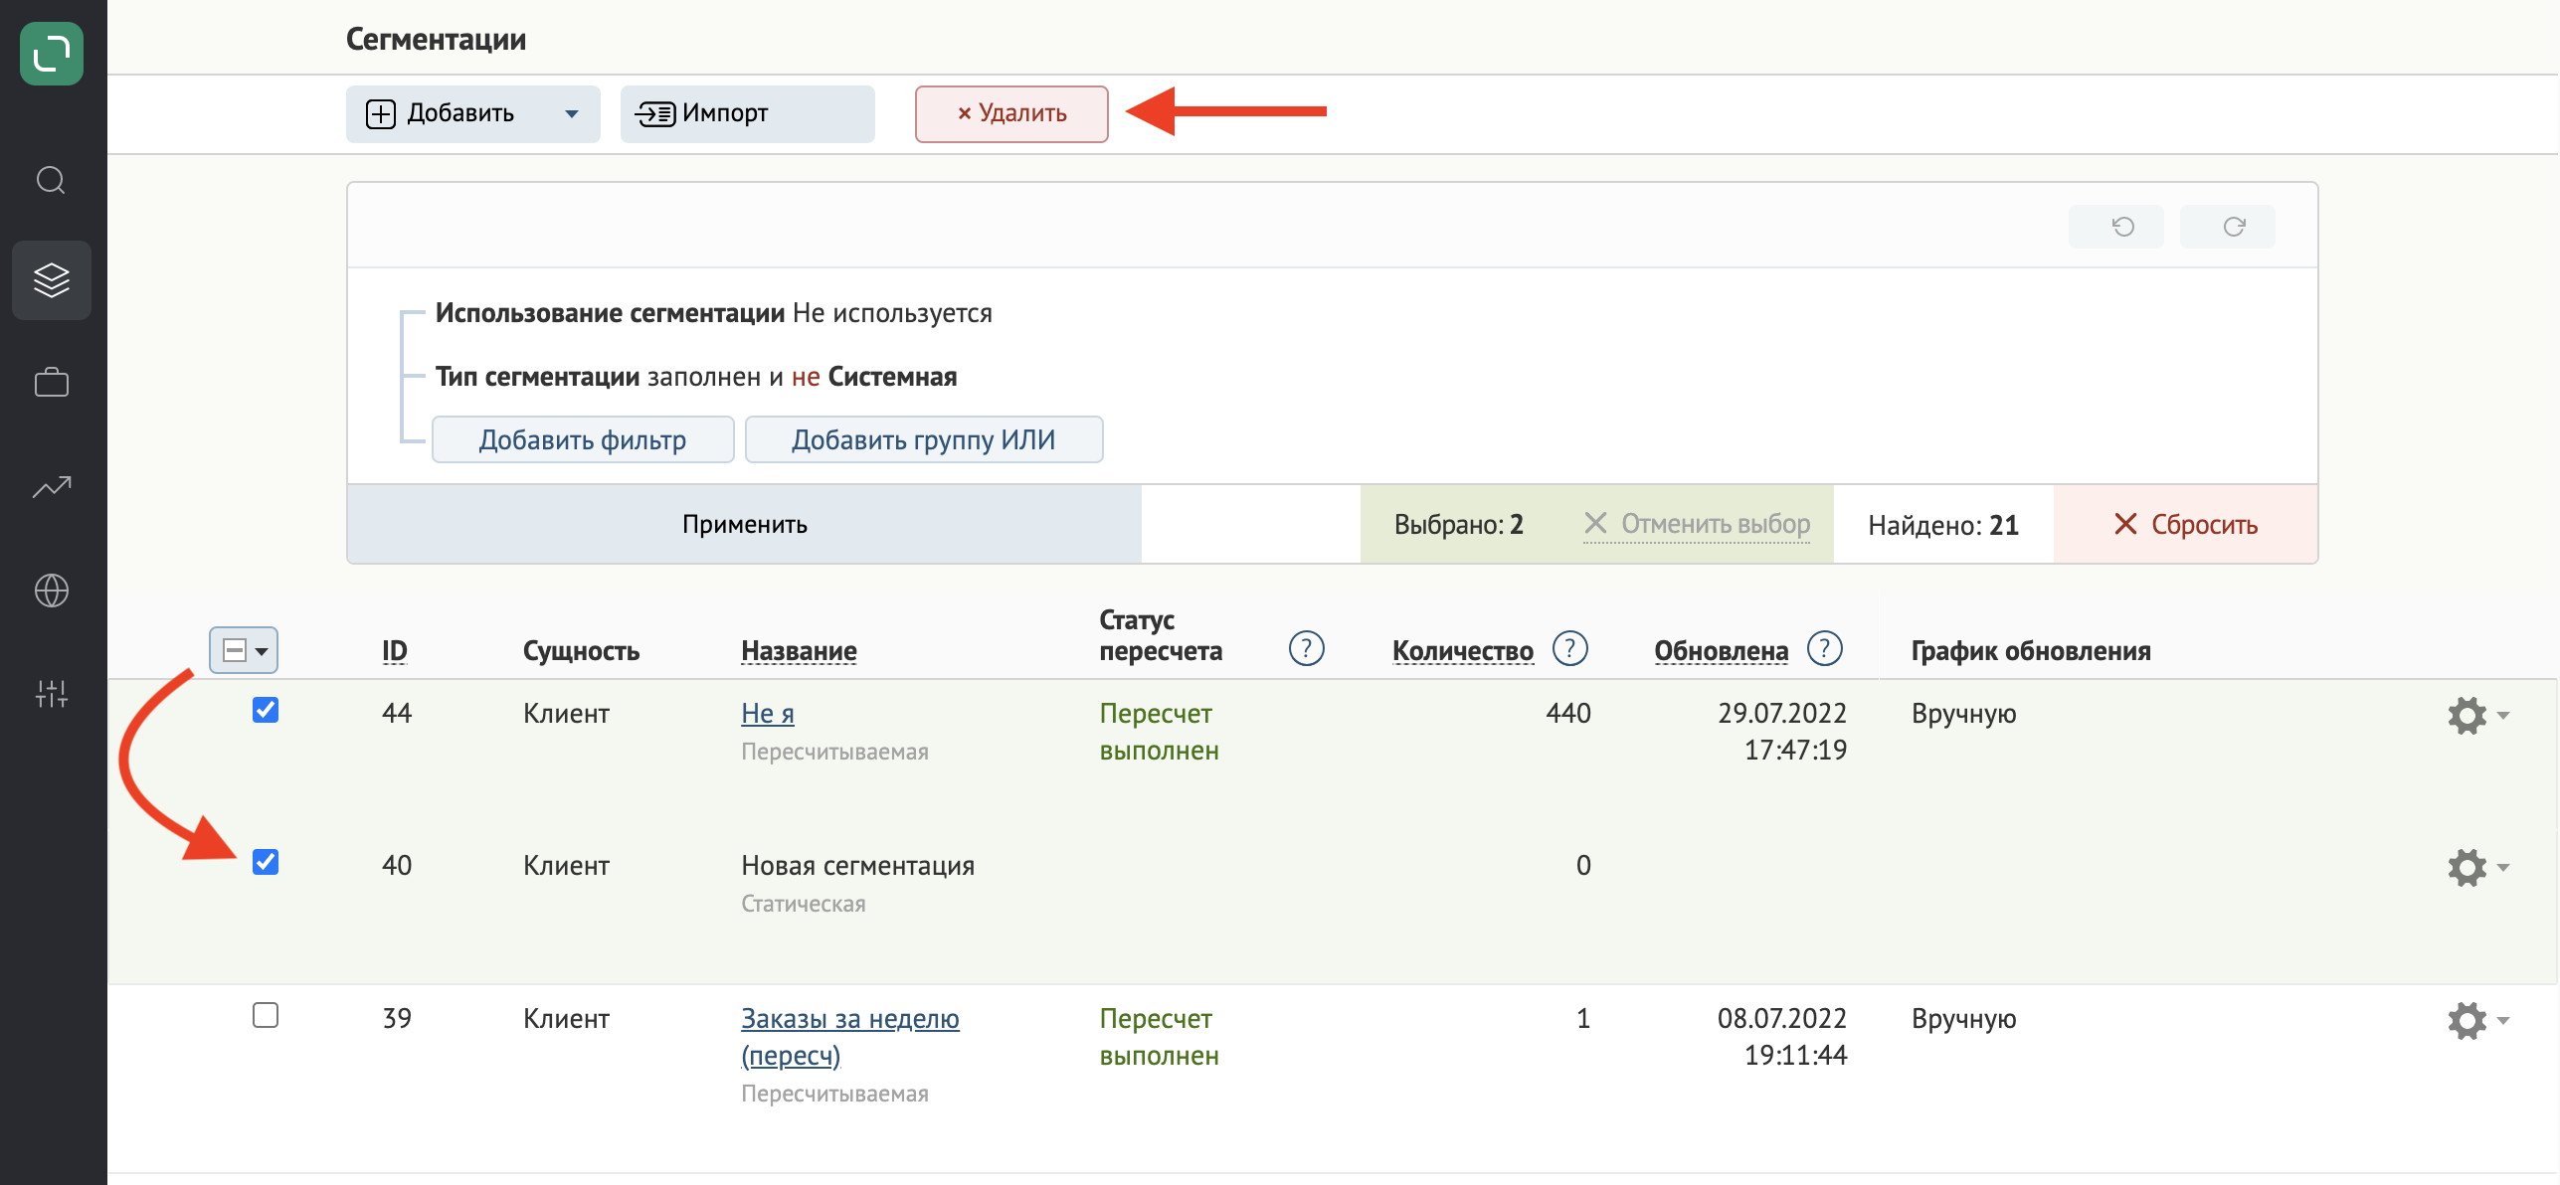Click the Применить button
The image size is (2560, 1185).
744,524
